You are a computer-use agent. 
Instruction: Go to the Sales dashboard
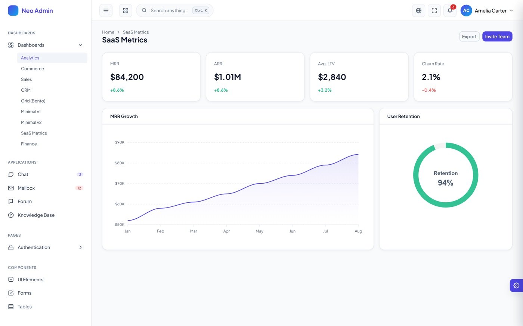(52, 79)
